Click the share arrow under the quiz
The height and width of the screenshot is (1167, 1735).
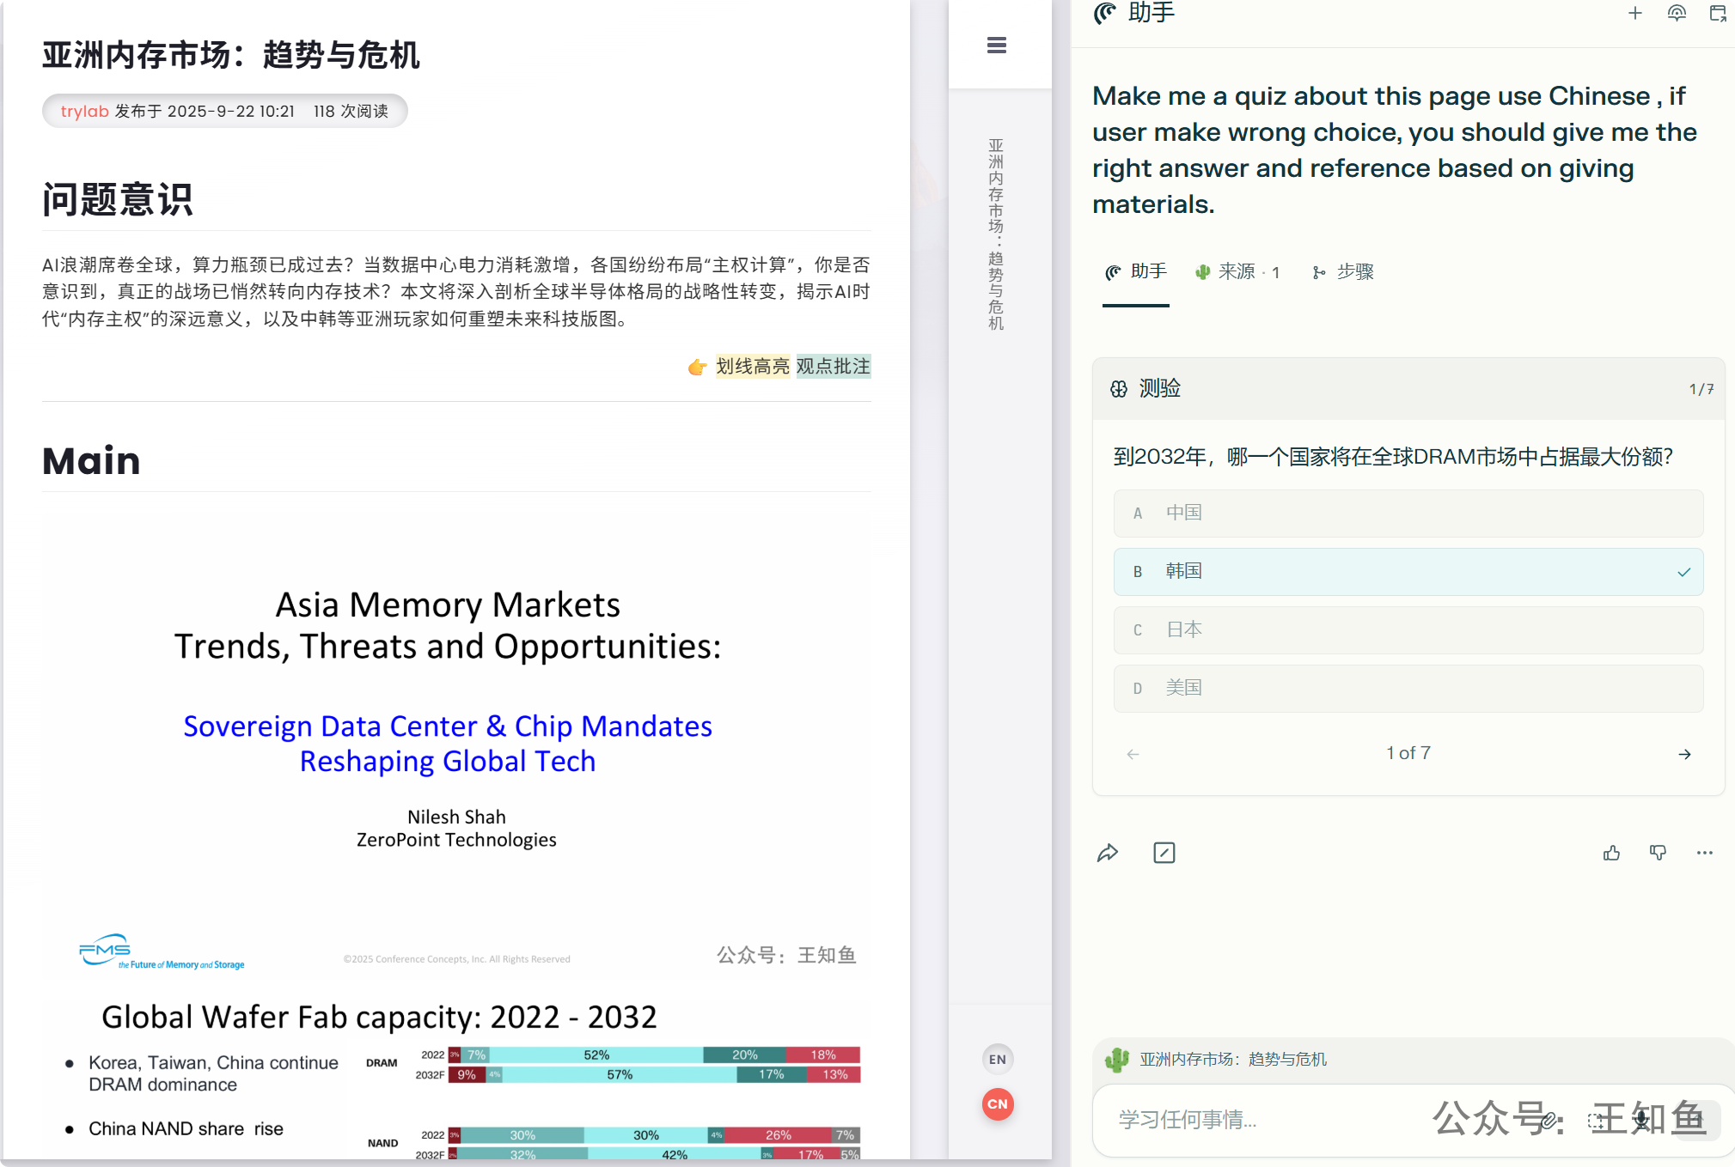pyautogui.click(x=1108, y=853)
